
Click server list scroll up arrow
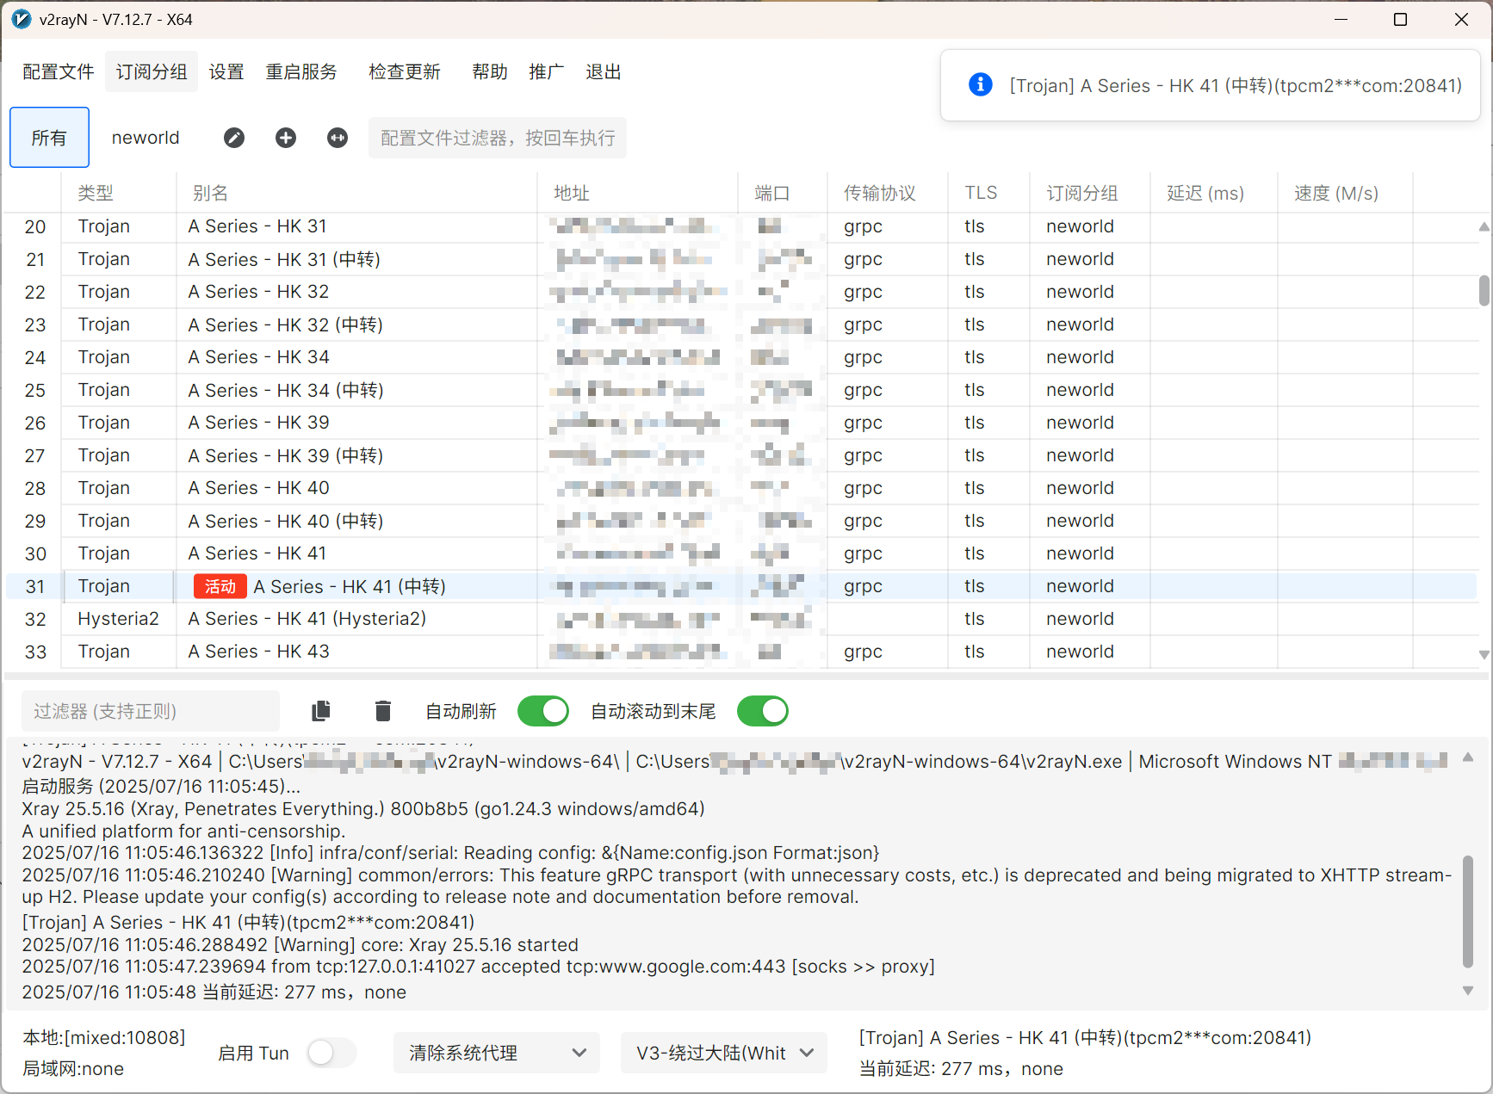[x=1484, y=227]
